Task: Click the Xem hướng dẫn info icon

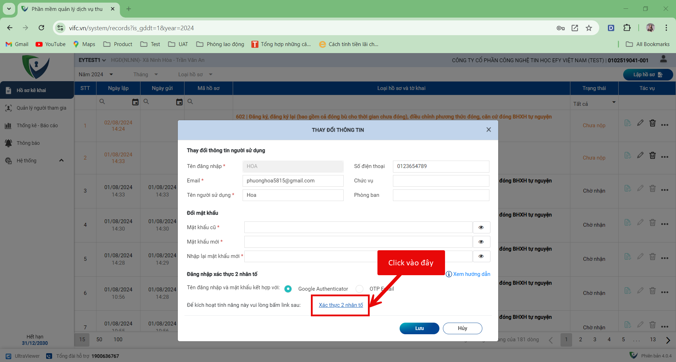Action: click(449, 274)
